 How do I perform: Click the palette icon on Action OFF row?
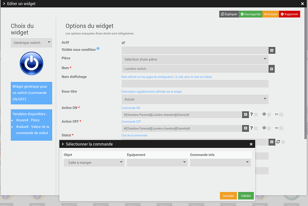264,128
